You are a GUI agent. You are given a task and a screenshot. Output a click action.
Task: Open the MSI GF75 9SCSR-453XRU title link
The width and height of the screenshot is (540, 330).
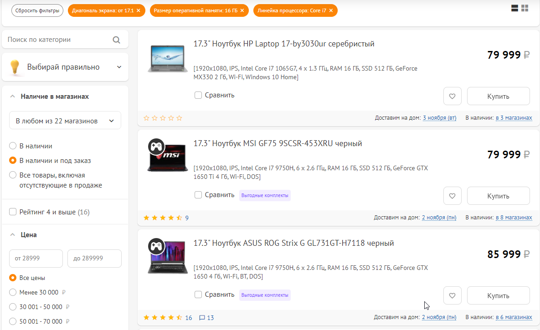tap(278, 143)
